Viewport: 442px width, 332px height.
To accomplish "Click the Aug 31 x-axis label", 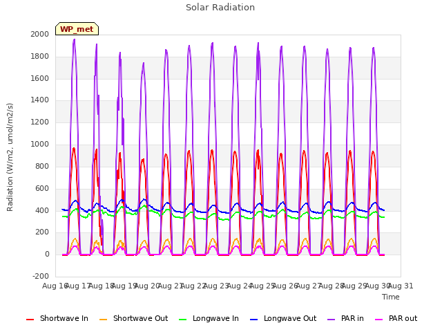I will click(x=401, y=286).
